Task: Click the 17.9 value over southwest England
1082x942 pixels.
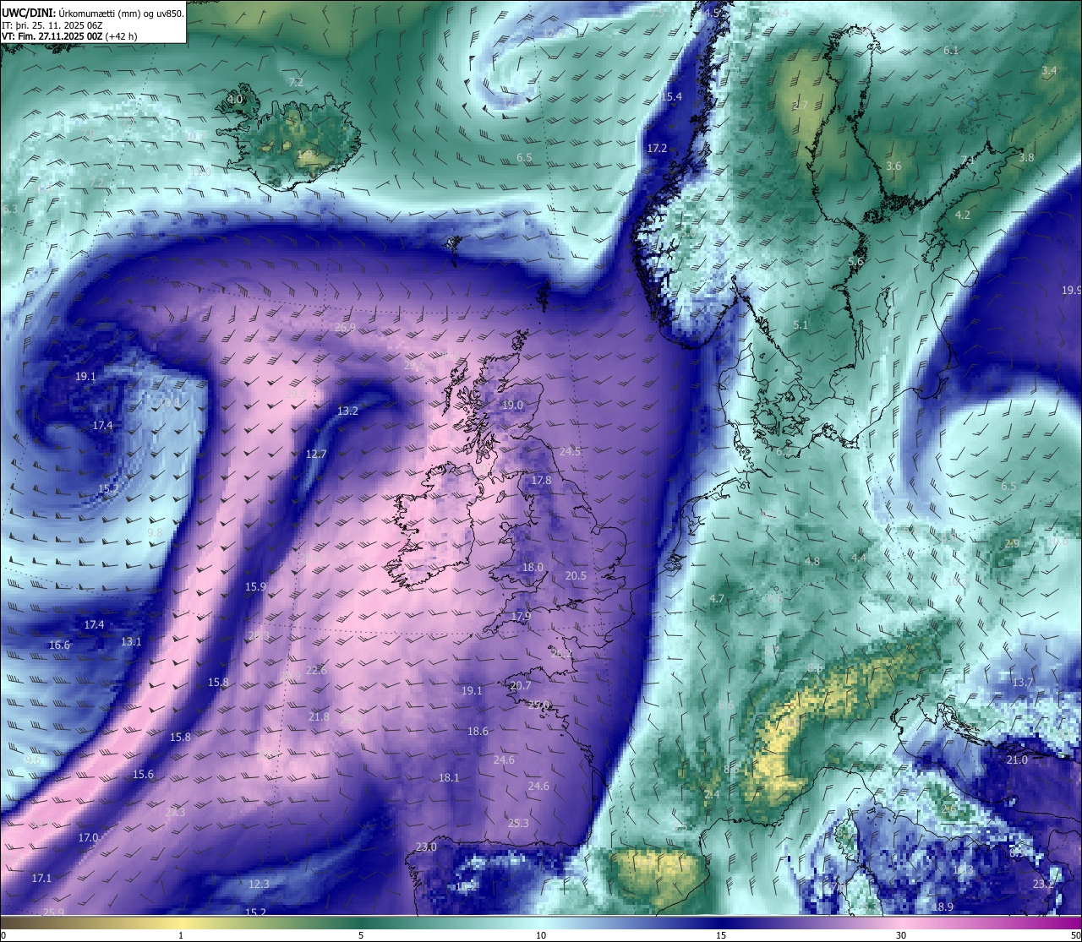Action: [x=521, y=617]
